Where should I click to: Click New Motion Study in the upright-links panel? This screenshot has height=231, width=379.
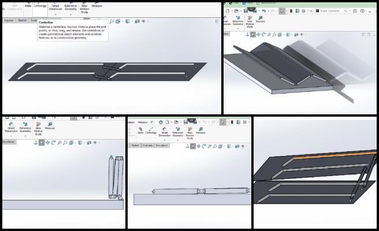38,129
